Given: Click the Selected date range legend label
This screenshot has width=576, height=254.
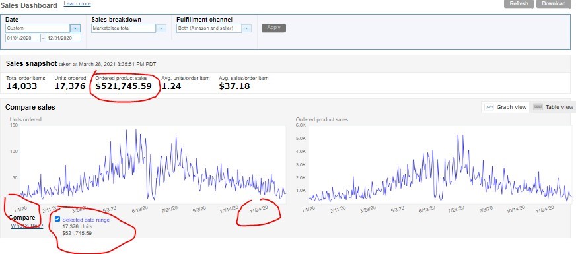Looking at the screenshot, I should (86, 220).
